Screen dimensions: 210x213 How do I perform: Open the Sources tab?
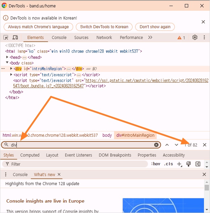81,38
